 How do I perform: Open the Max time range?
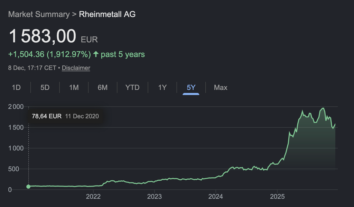tap(221, 88)
